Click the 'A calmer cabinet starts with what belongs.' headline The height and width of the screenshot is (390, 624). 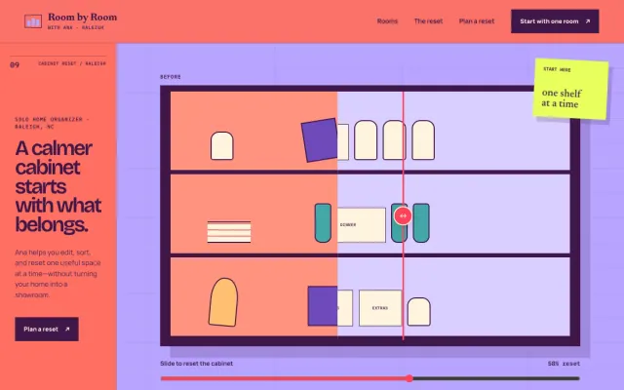pyautogui.click(x=58, y=186)
